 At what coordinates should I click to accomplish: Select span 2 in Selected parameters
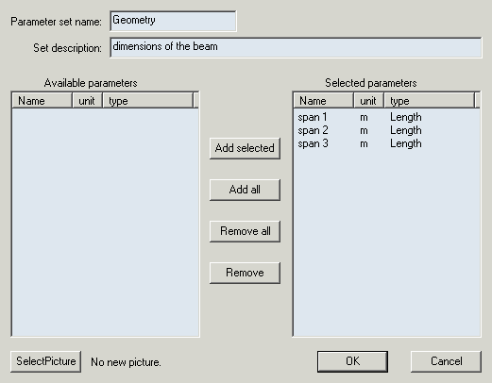pos(386,130)
